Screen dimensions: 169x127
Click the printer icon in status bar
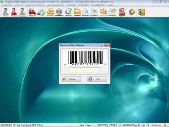[143, 125]
